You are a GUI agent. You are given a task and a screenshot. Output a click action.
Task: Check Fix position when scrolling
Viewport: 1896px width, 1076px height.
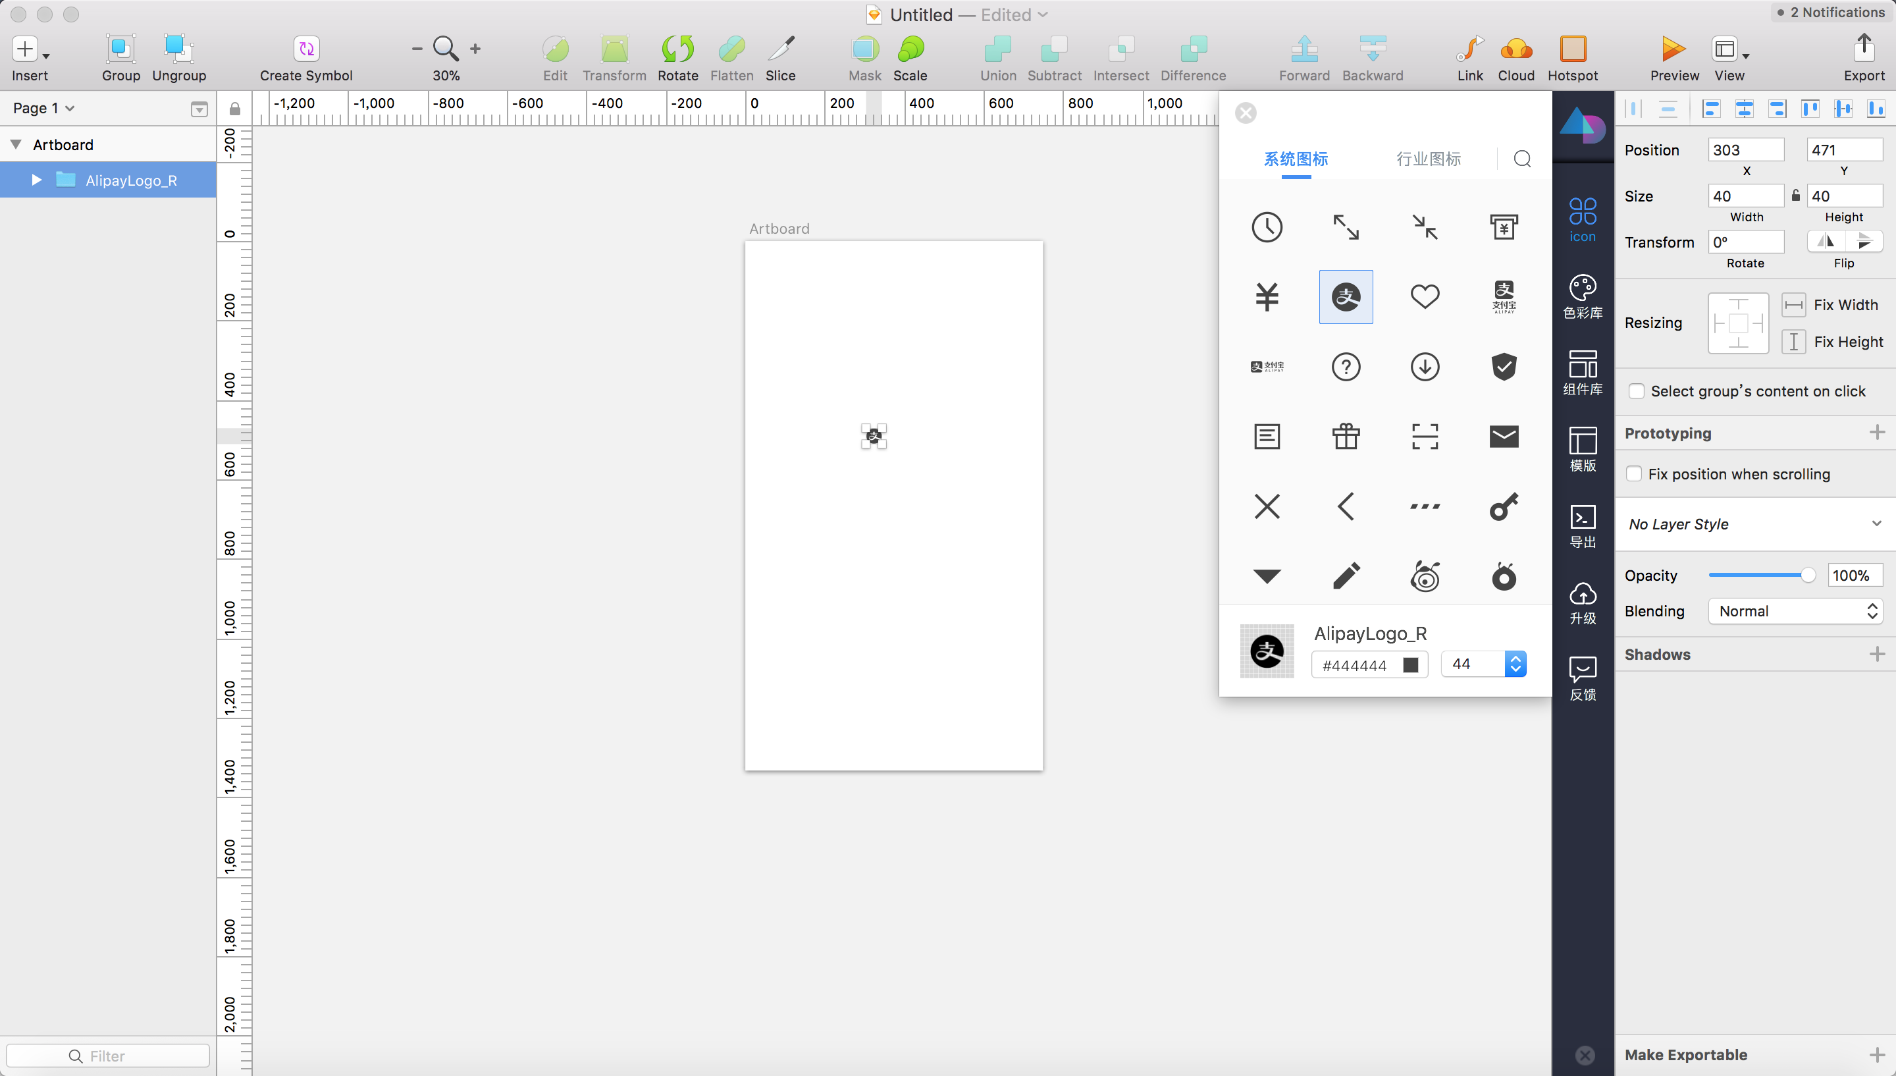pos(1635,474)
